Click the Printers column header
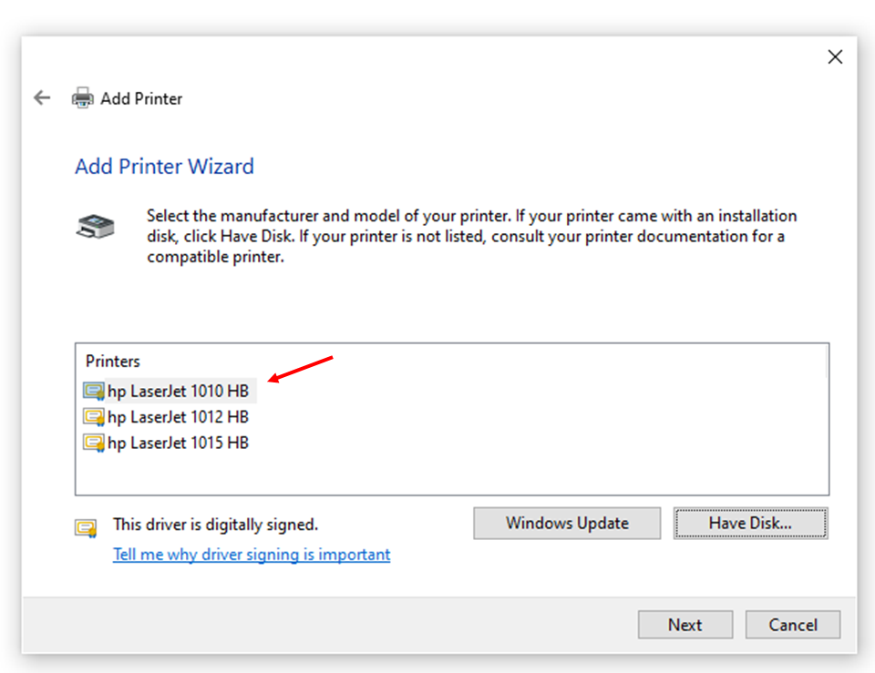The image size is (875, 673). (113, 362)
